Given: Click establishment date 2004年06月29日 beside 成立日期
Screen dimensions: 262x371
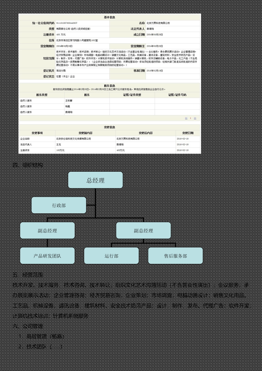Looking at the screenshot, I should [x=155, y=35].
